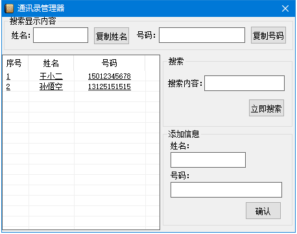Screen dimensions: 297x234
Task: Click the 搜索内容 input box
Action: point(244,83)
